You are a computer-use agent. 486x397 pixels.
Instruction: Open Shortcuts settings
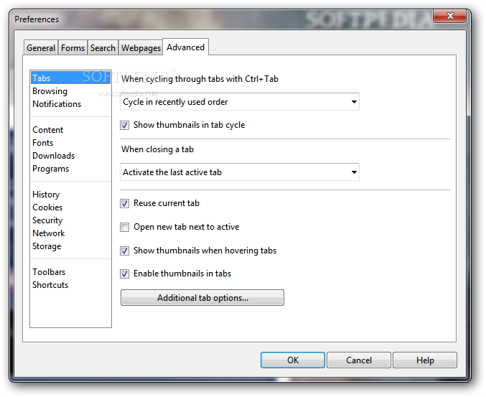(70, 285)
